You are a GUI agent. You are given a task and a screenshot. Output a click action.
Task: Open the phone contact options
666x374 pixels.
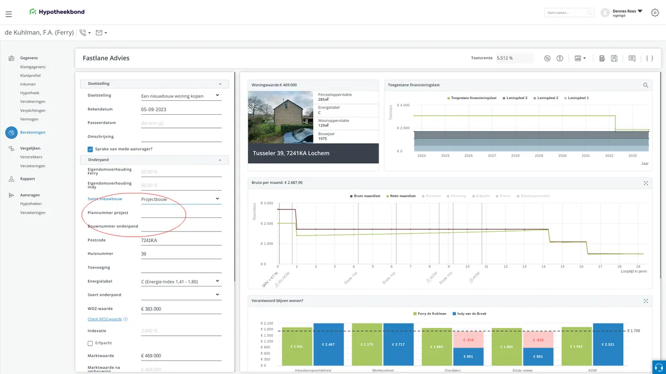point(85,33)
